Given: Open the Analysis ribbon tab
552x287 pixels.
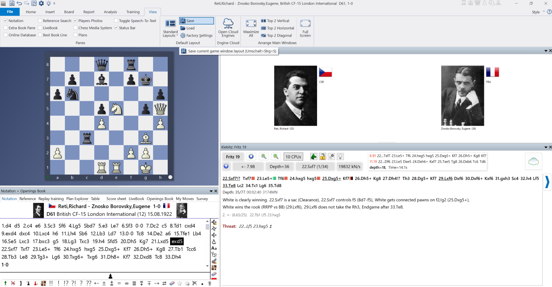Looking at the screenshot, I should pyautogui.click(x=110, y=12).
